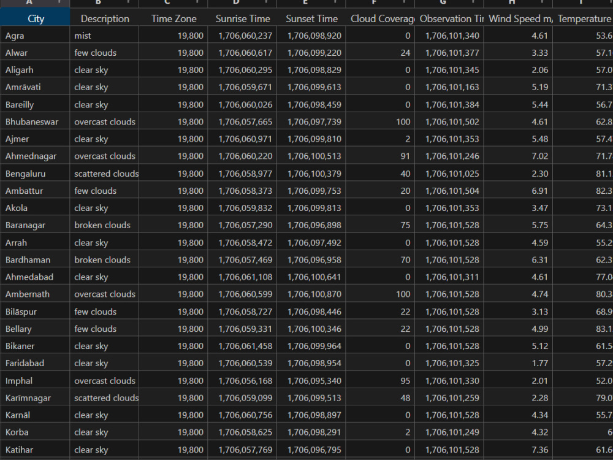The width and height of the screenshot is (613, 460).
Task: Click observation time 1,706,101,163
Action: pyautogui.click(x=449, y=87)
